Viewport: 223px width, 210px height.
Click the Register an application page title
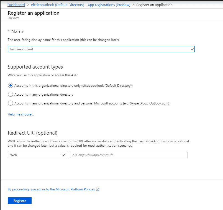pyautogui.click(x=34, y=13)
